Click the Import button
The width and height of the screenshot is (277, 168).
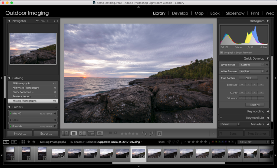tap(20, 134)
